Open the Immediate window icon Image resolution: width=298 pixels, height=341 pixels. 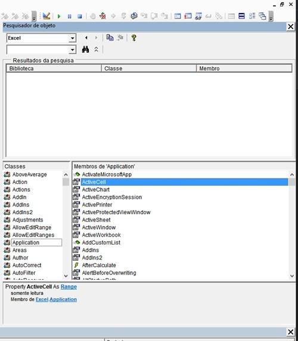coord(188,16)
